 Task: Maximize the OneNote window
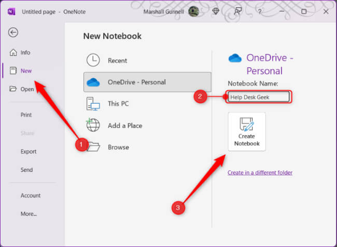pos(304,11)
